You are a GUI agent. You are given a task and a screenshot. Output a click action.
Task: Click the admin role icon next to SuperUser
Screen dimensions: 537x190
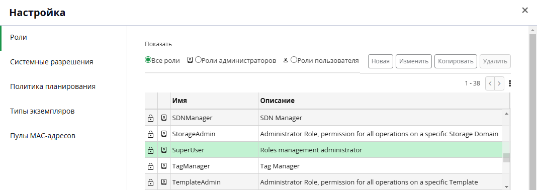[164, 150]
